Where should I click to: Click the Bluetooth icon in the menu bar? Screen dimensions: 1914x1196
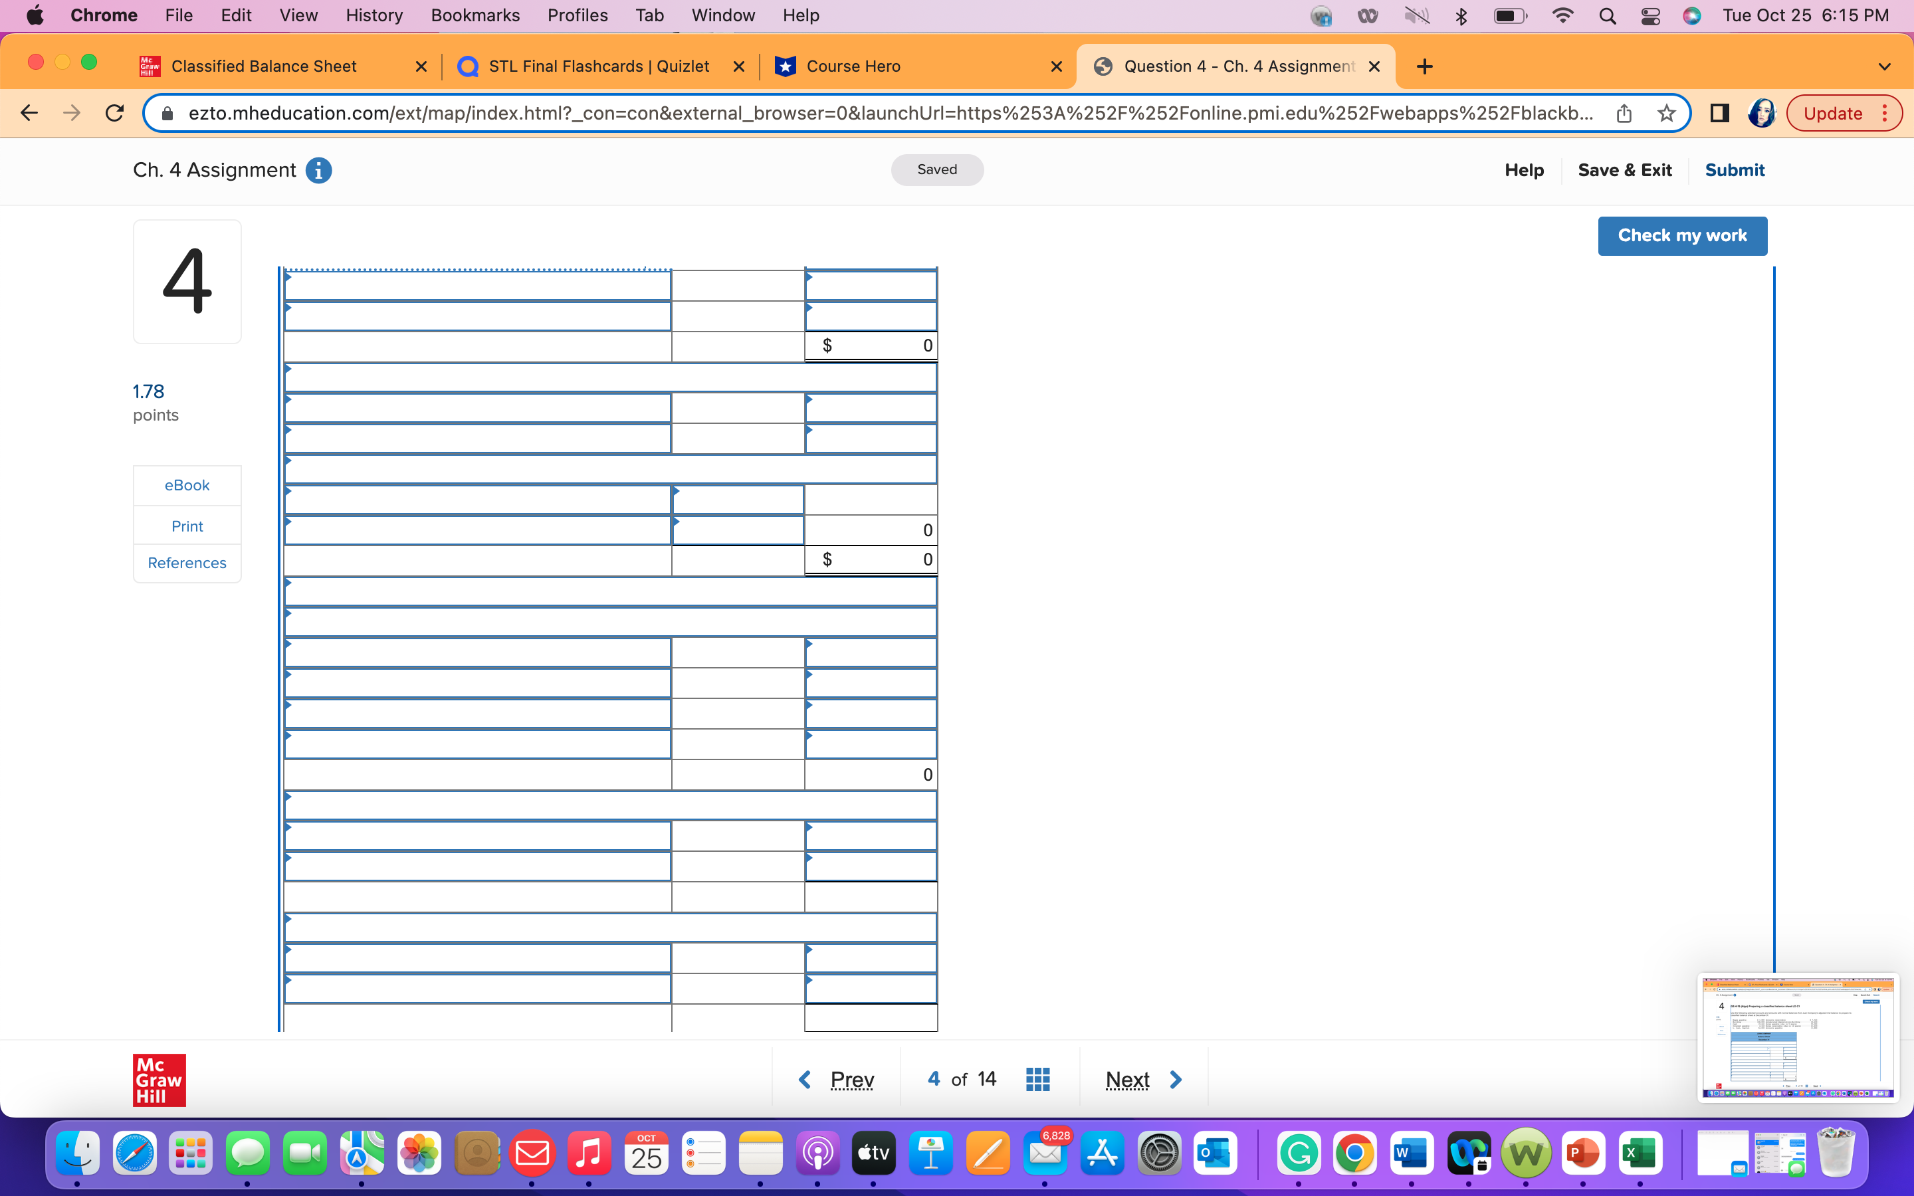pyautogui.click(x=1461, y=15)
